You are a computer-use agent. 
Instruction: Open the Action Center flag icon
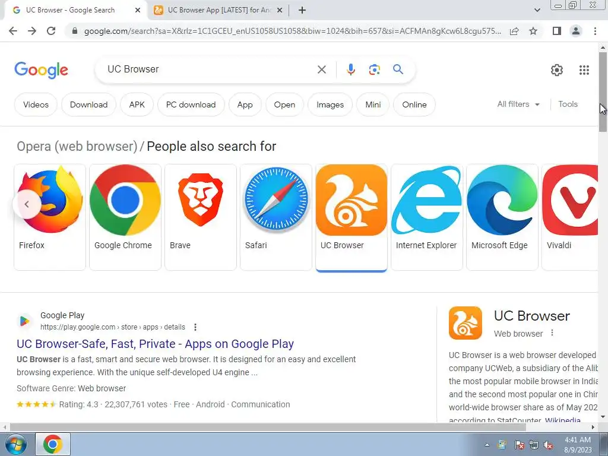(x=519, y=445)
